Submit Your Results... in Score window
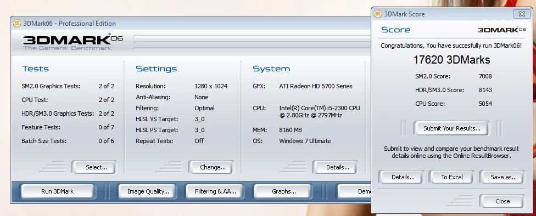The height and width of the screenshot is (216, 536). [x=451, y=128]
